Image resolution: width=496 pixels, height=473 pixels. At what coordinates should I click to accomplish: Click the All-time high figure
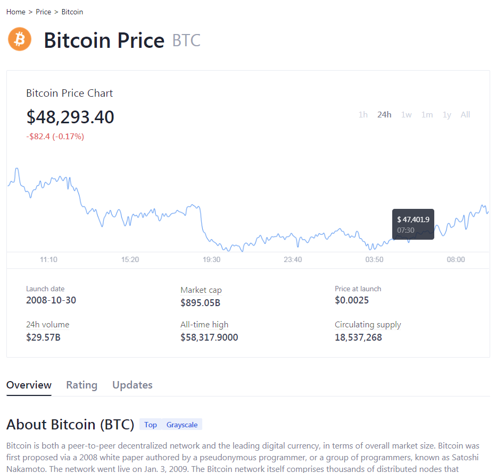point(209,337)
